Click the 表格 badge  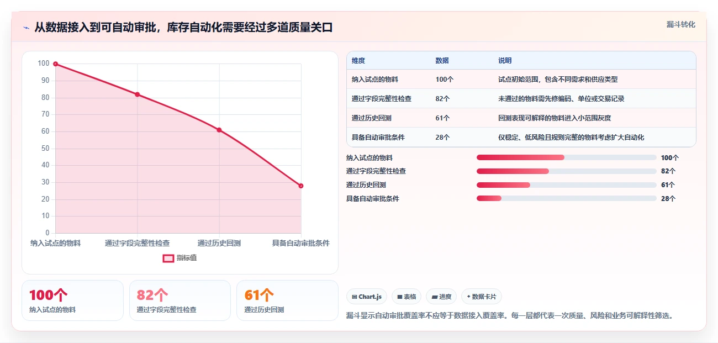pos(406,297)
